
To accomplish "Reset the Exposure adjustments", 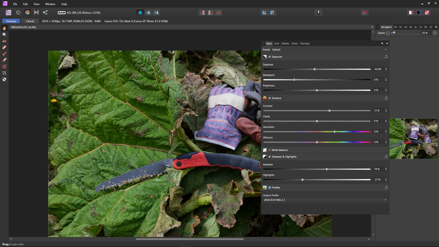I will click(386, 57).
